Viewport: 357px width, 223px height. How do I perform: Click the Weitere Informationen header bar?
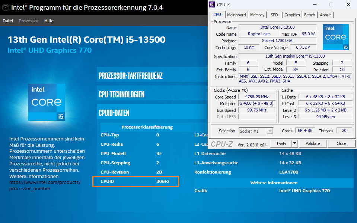point(274,183)
